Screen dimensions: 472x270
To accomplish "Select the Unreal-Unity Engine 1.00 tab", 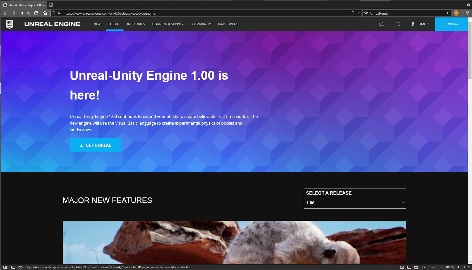I will (24, 5).
